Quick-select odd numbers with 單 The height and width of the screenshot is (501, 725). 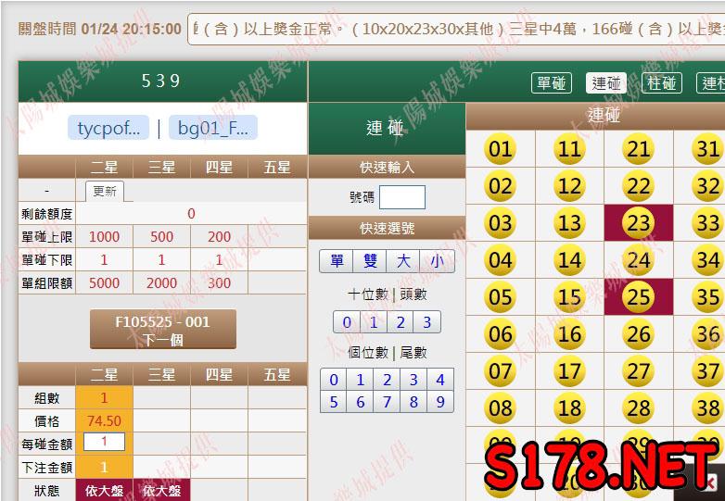click(x=337, y=261)
